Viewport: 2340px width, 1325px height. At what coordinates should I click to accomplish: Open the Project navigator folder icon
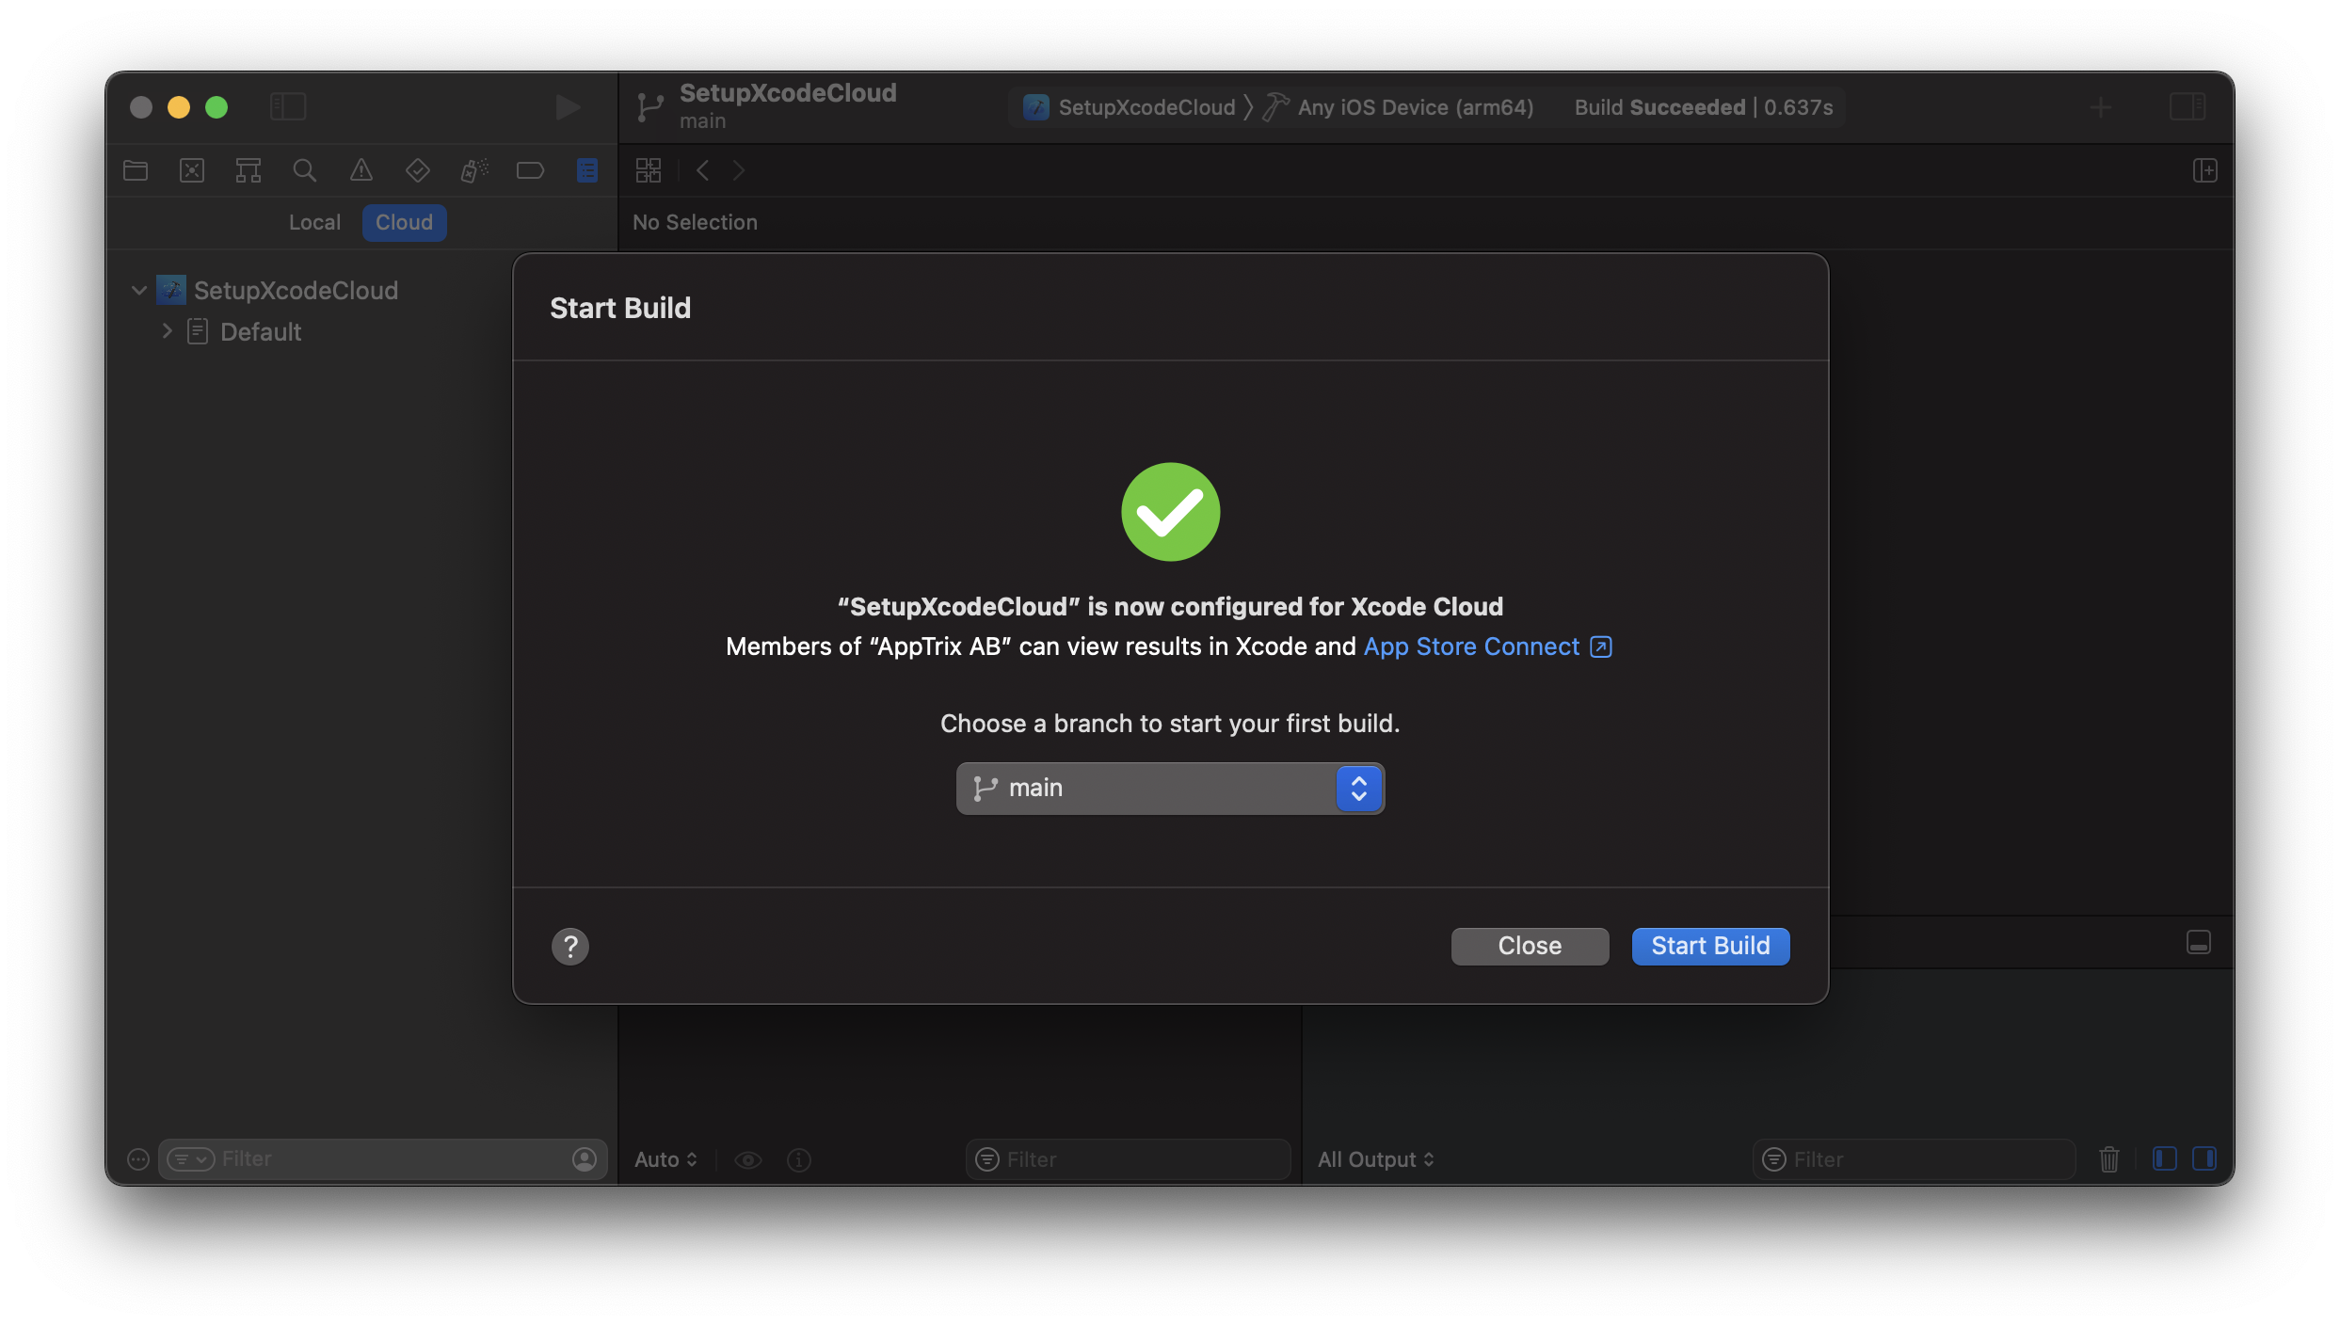click(x=136, y=170)
